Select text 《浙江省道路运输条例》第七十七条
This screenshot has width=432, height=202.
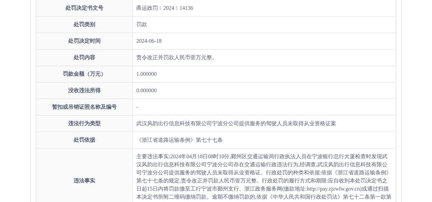(x=180, y=140)
